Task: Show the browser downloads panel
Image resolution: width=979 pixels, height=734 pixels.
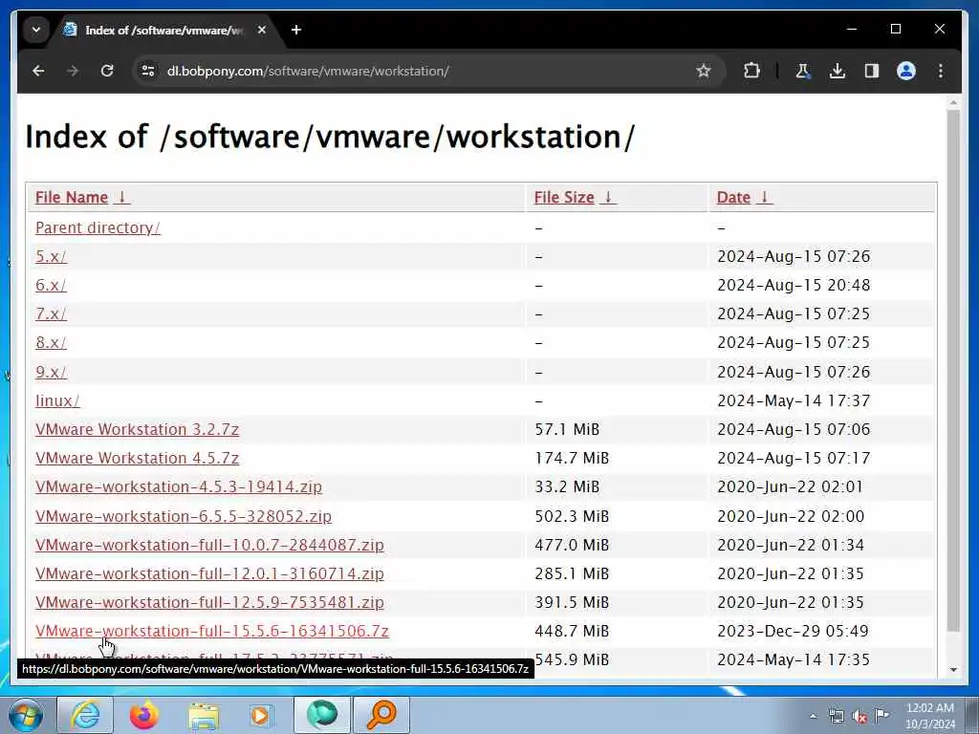Action: [x=838, y=71]
